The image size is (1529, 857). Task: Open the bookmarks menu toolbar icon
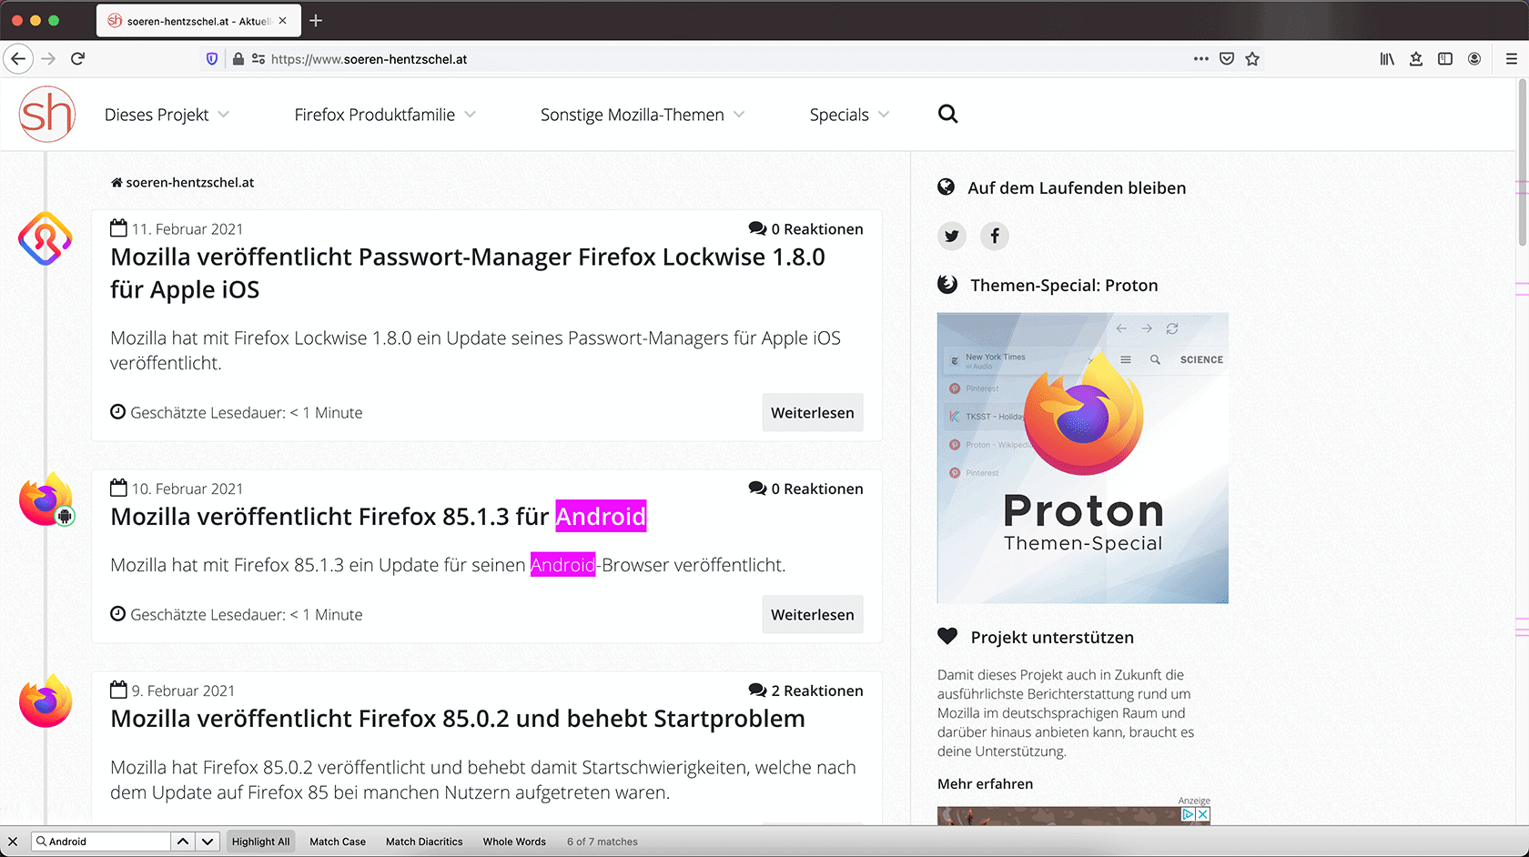pos(1416,59)
